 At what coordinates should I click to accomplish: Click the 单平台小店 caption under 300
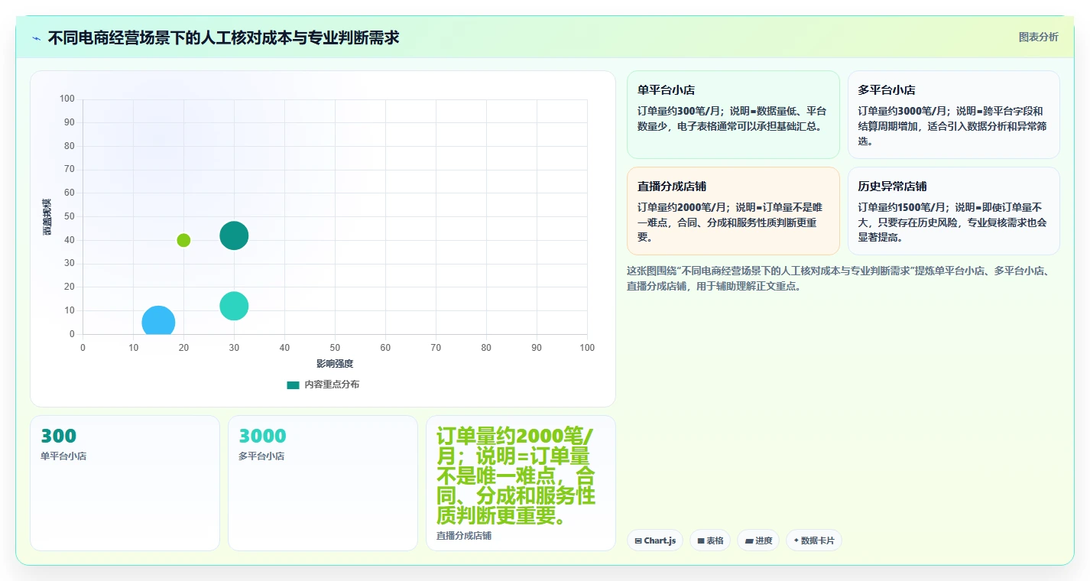click(x=63, y=456)
